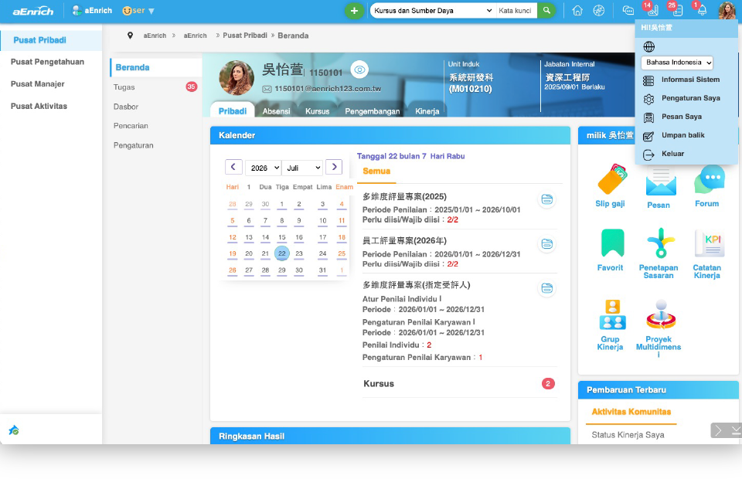
Task: Click the green plus add button
Action: 354,10
